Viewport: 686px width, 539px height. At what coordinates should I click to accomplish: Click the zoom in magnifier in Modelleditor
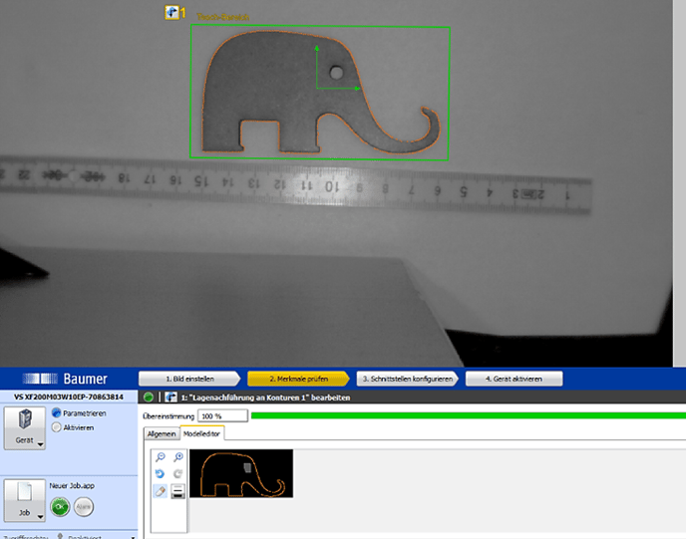(177, 457)
